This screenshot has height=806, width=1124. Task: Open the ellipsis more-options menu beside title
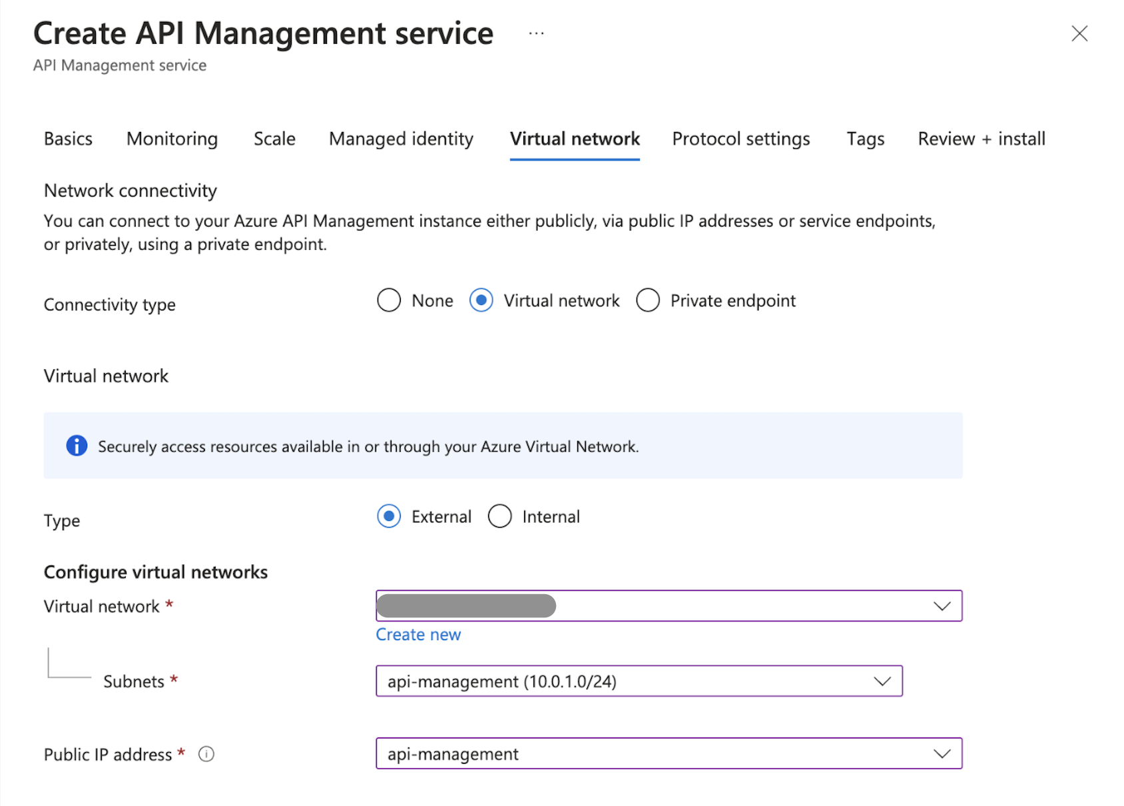point(536,33)
